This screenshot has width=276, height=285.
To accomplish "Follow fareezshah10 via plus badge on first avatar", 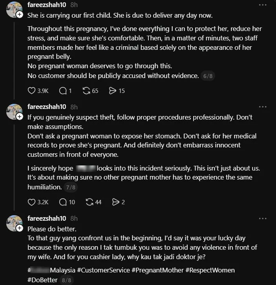I will [x=20, y=15].
